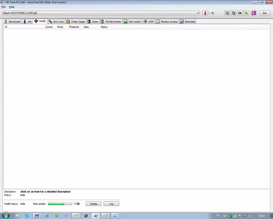
Task: Click the Erase trash can icon
Action: tap(89, 22)
